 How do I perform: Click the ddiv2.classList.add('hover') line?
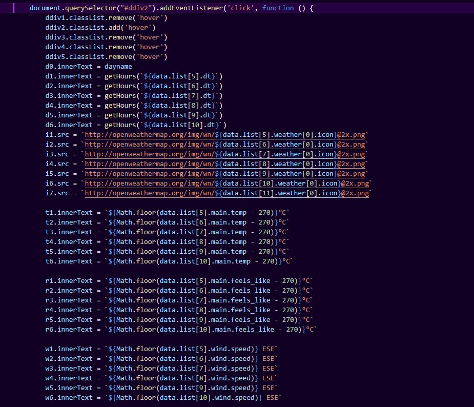[x=100, y=28]
